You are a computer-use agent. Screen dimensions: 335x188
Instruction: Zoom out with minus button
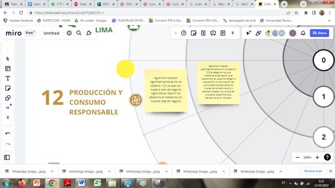coord(298,158)
